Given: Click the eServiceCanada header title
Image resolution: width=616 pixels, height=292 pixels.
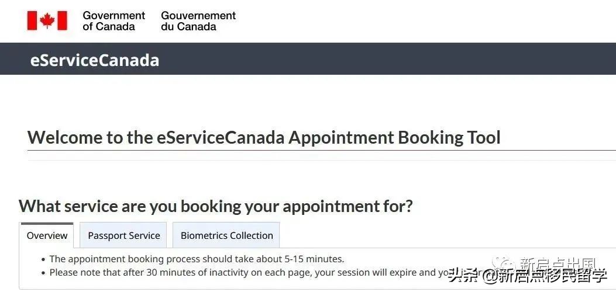Looking at the screenshot, I should (94, 60).
